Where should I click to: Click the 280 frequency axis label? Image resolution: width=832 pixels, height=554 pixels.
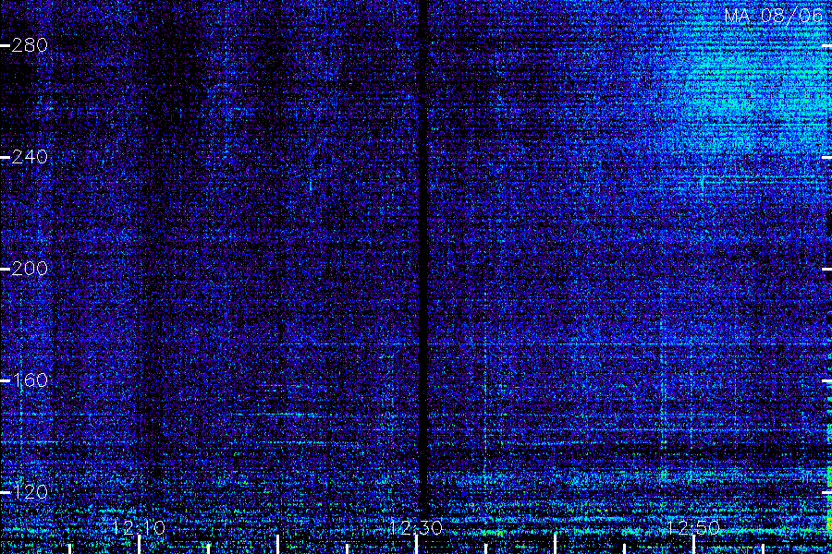pos(30,45)
